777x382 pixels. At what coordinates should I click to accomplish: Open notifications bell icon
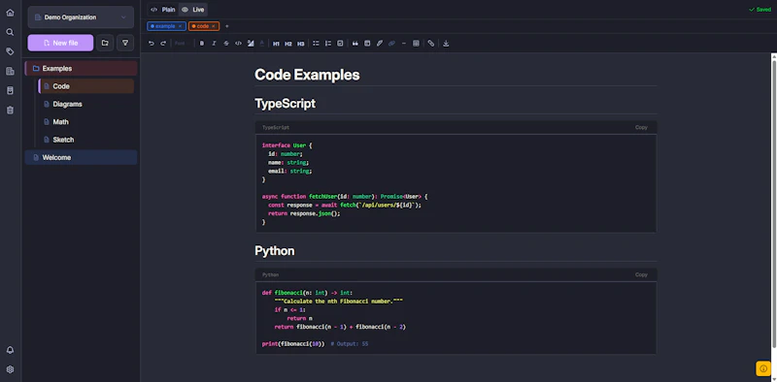(10, 350)
